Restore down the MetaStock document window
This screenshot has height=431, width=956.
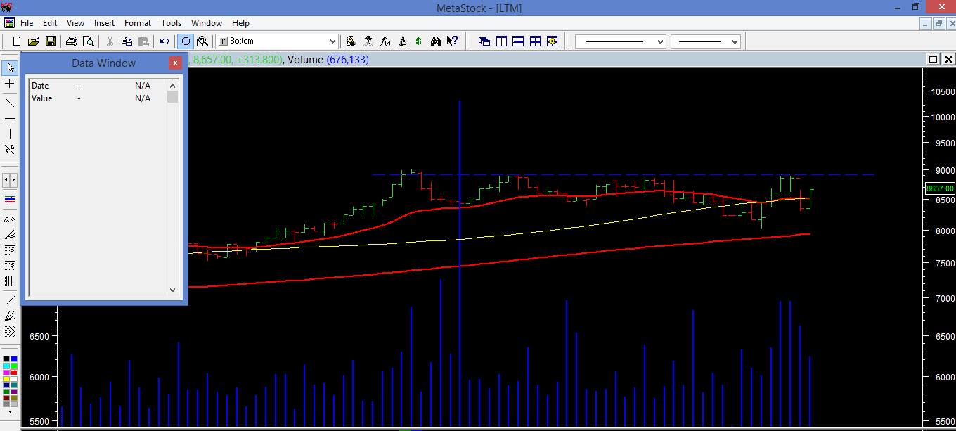coord(938,23)
